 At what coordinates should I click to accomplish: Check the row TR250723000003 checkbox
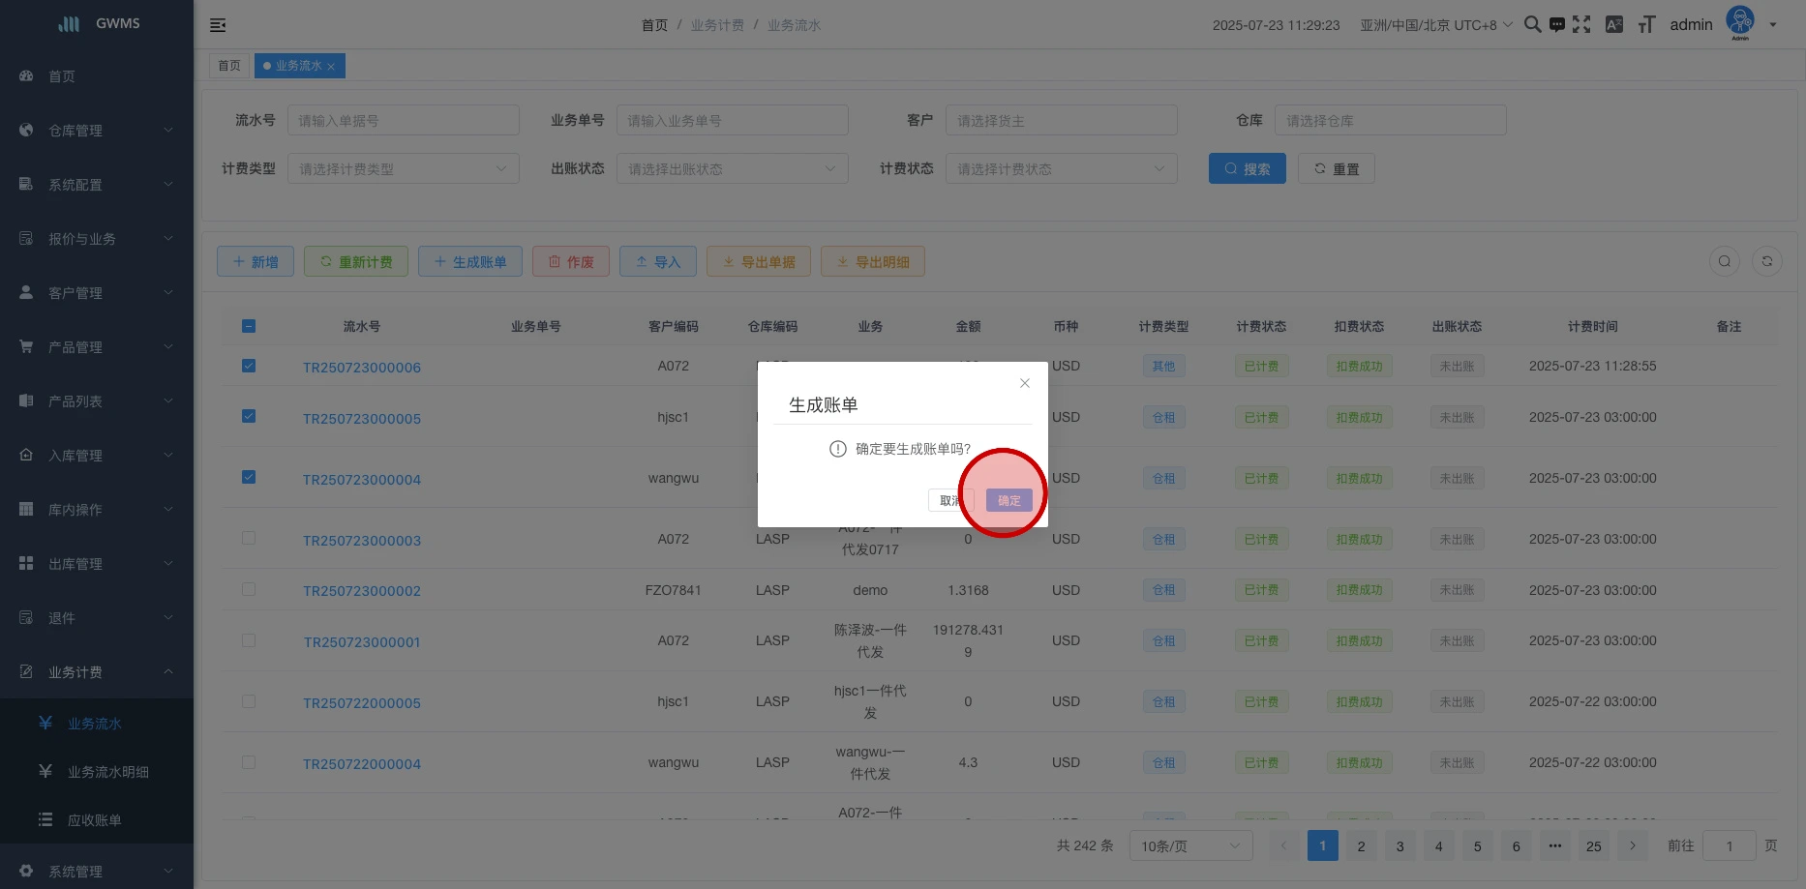249,538
